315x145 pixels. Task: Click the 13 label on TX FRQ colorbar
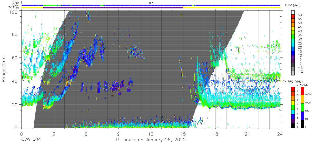pyautogui.click(x=297, y=109)
